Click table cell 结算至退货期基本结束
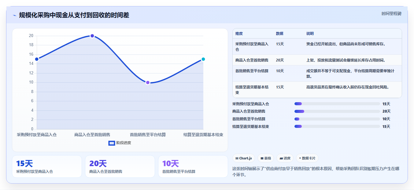This screenshot has height=190, width=414. [253, 90]
